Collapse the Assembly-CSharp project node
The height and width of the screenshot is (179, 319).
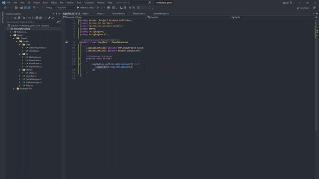(8, 29)
